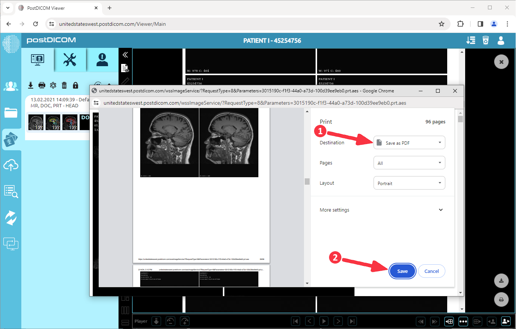Open the cloud upload panel
Viewport: 516px width, 329px height.
[x=10, y=165]
